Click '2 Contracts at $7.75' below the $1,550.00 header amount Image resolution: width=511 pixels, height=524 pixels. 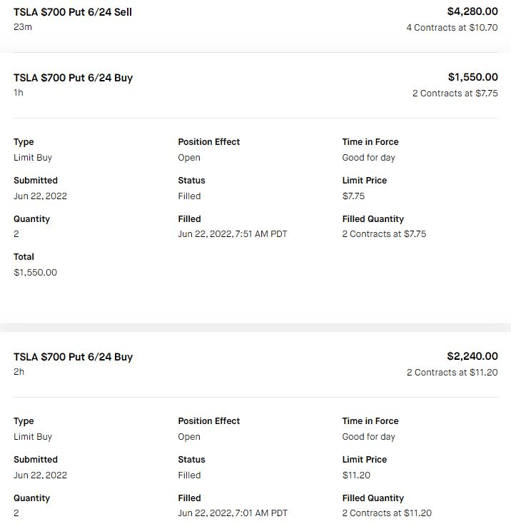click(455, 94)
